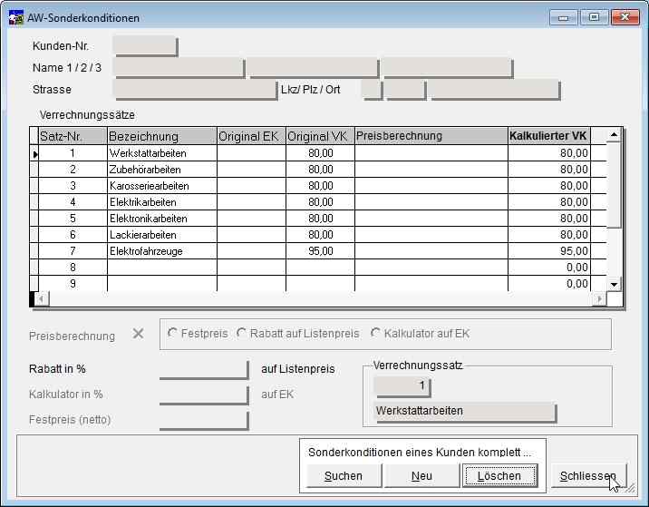Click Original VK 95,00 cell
Viewport: 649px width, 507px height.
tap(320, 251)
